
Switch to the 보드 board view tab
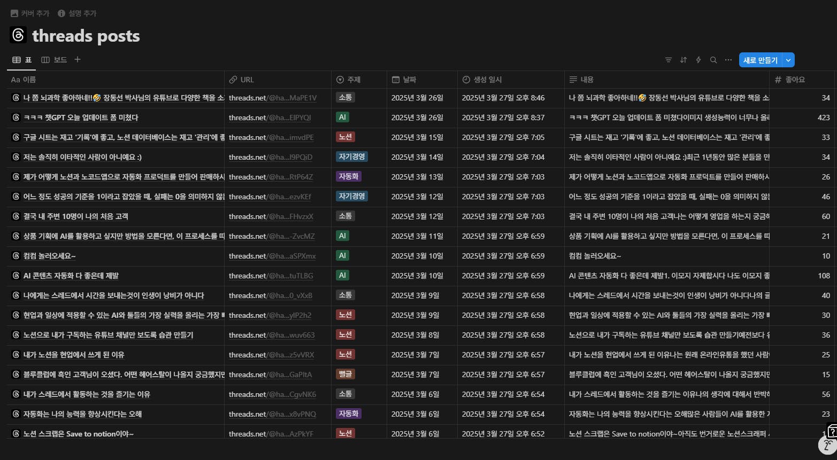click(54, 60)
